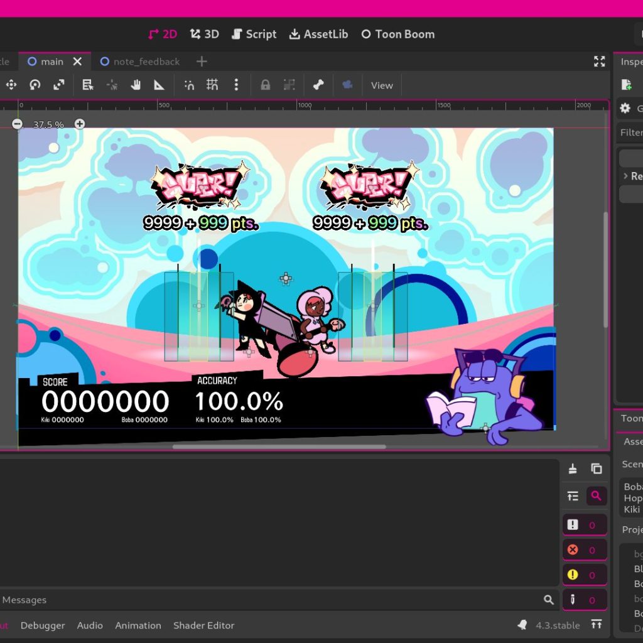The image size is (643, 643).
Task: Toggle error messages filter in output
Action: 584,549
